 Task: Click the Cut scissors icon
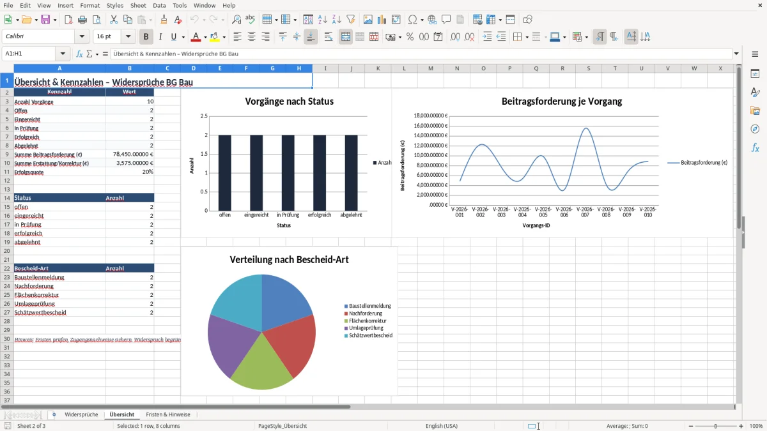pos(113,20)
